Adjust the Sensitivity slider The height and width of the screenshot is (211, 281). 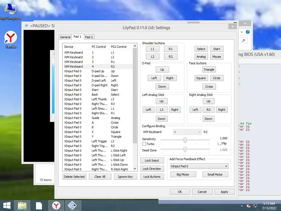point(185,140)
